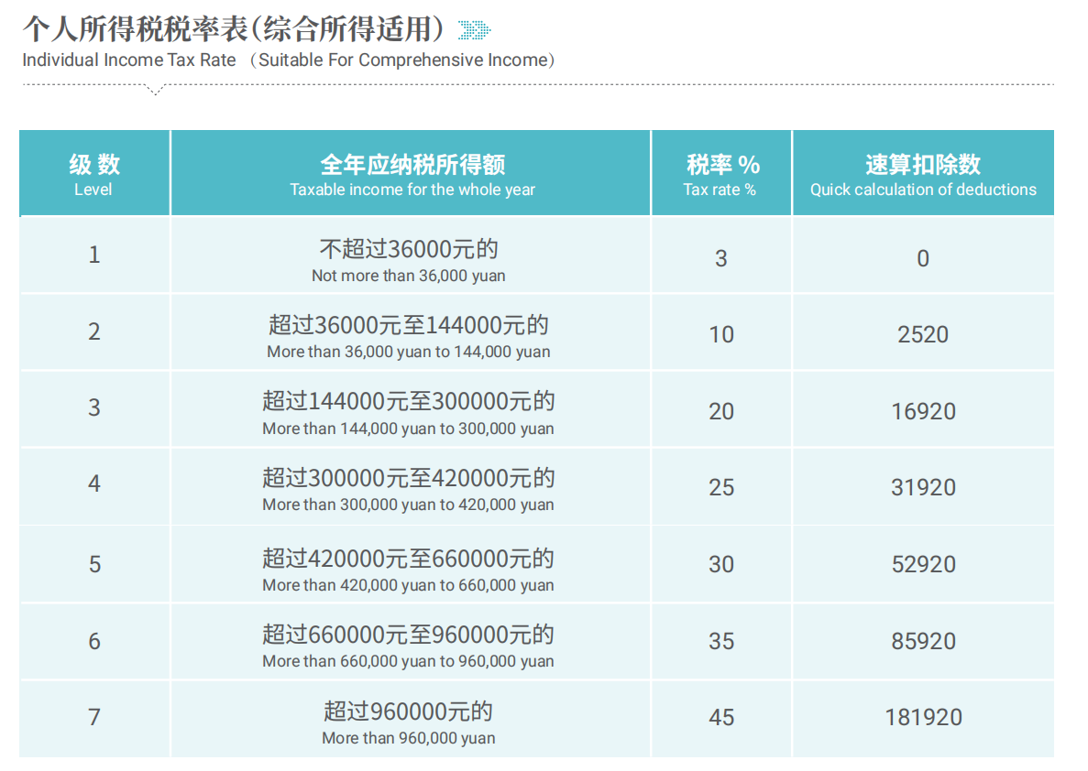Select the 16920 deduction value
This screenshot has width=1088, height=771.
[x=923, y=411]
